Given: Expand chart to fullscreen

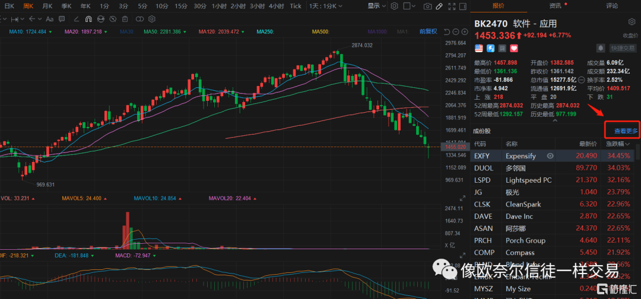Looking at the screenshot, I should pos(451,6).
